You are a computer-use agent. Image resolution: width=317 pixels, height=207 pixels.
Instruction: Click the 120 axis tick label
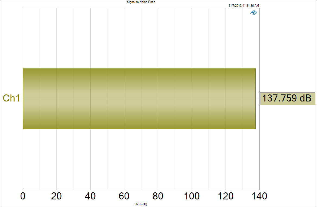[226, 196]
